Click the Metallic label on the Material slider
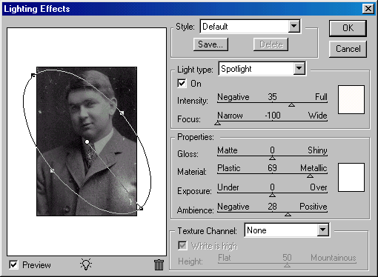Image resolution: width=378 pixels, height=277 pixels. tap(314, 168)
